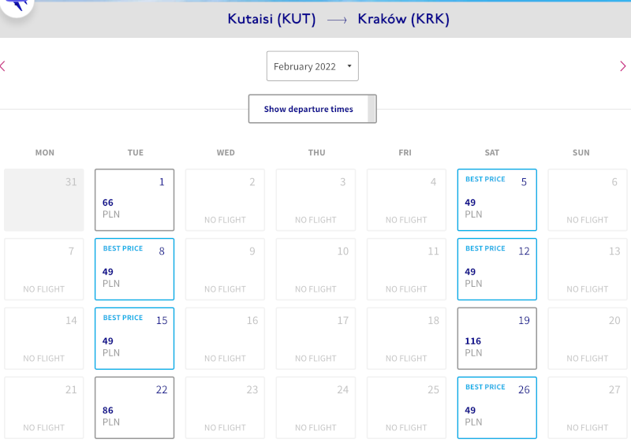Screen dimensions: 631x443
Task: Select Saturday February 5 best price flight
Action: pyautogui.click(x=497, y=199)
